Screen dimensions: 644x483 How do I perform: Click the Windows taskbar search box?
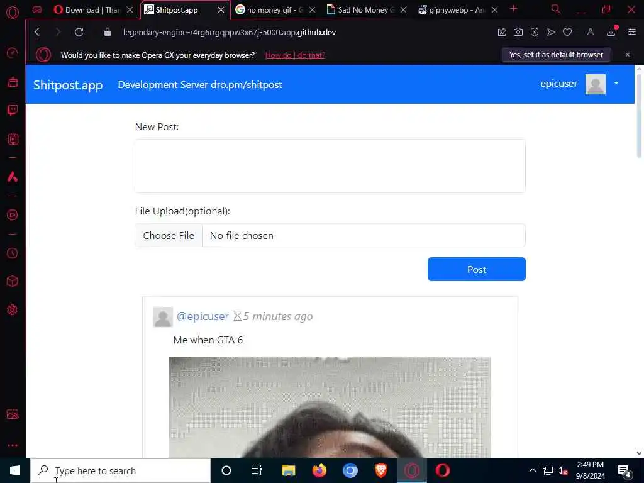click(x=121, y=470)
